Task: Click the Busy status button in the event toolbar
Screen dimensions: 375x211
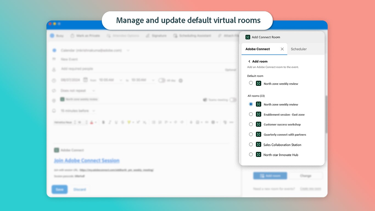Action: [x=57, y=36]
